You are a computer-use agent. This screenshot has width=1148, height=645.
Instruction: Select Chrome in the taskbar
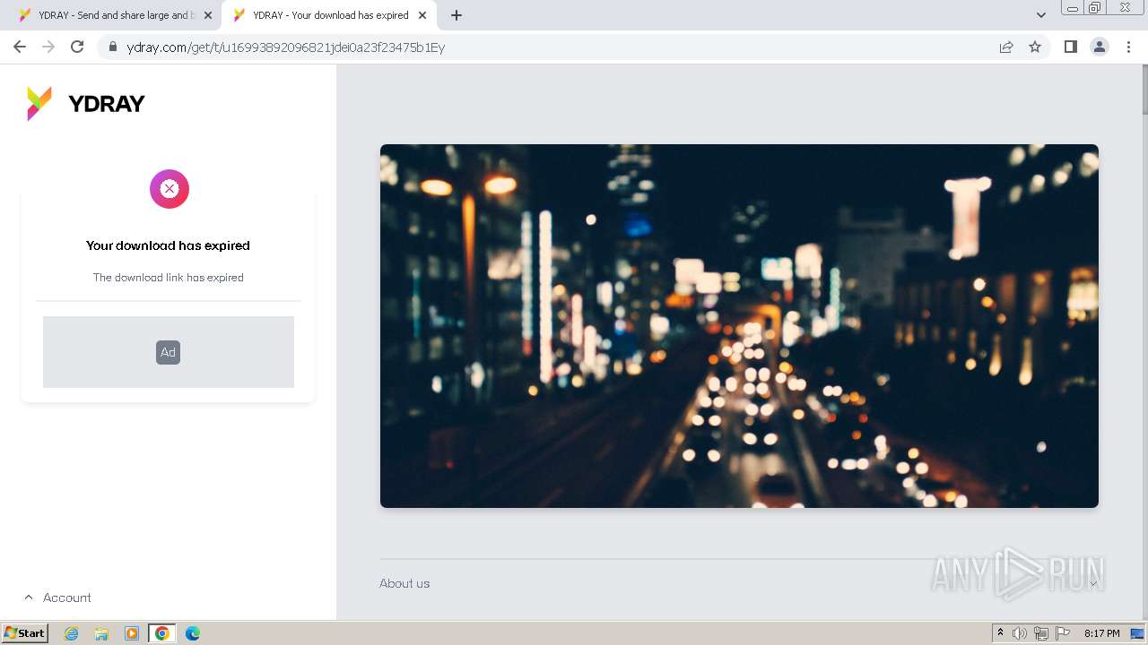(x=162, y=633)
